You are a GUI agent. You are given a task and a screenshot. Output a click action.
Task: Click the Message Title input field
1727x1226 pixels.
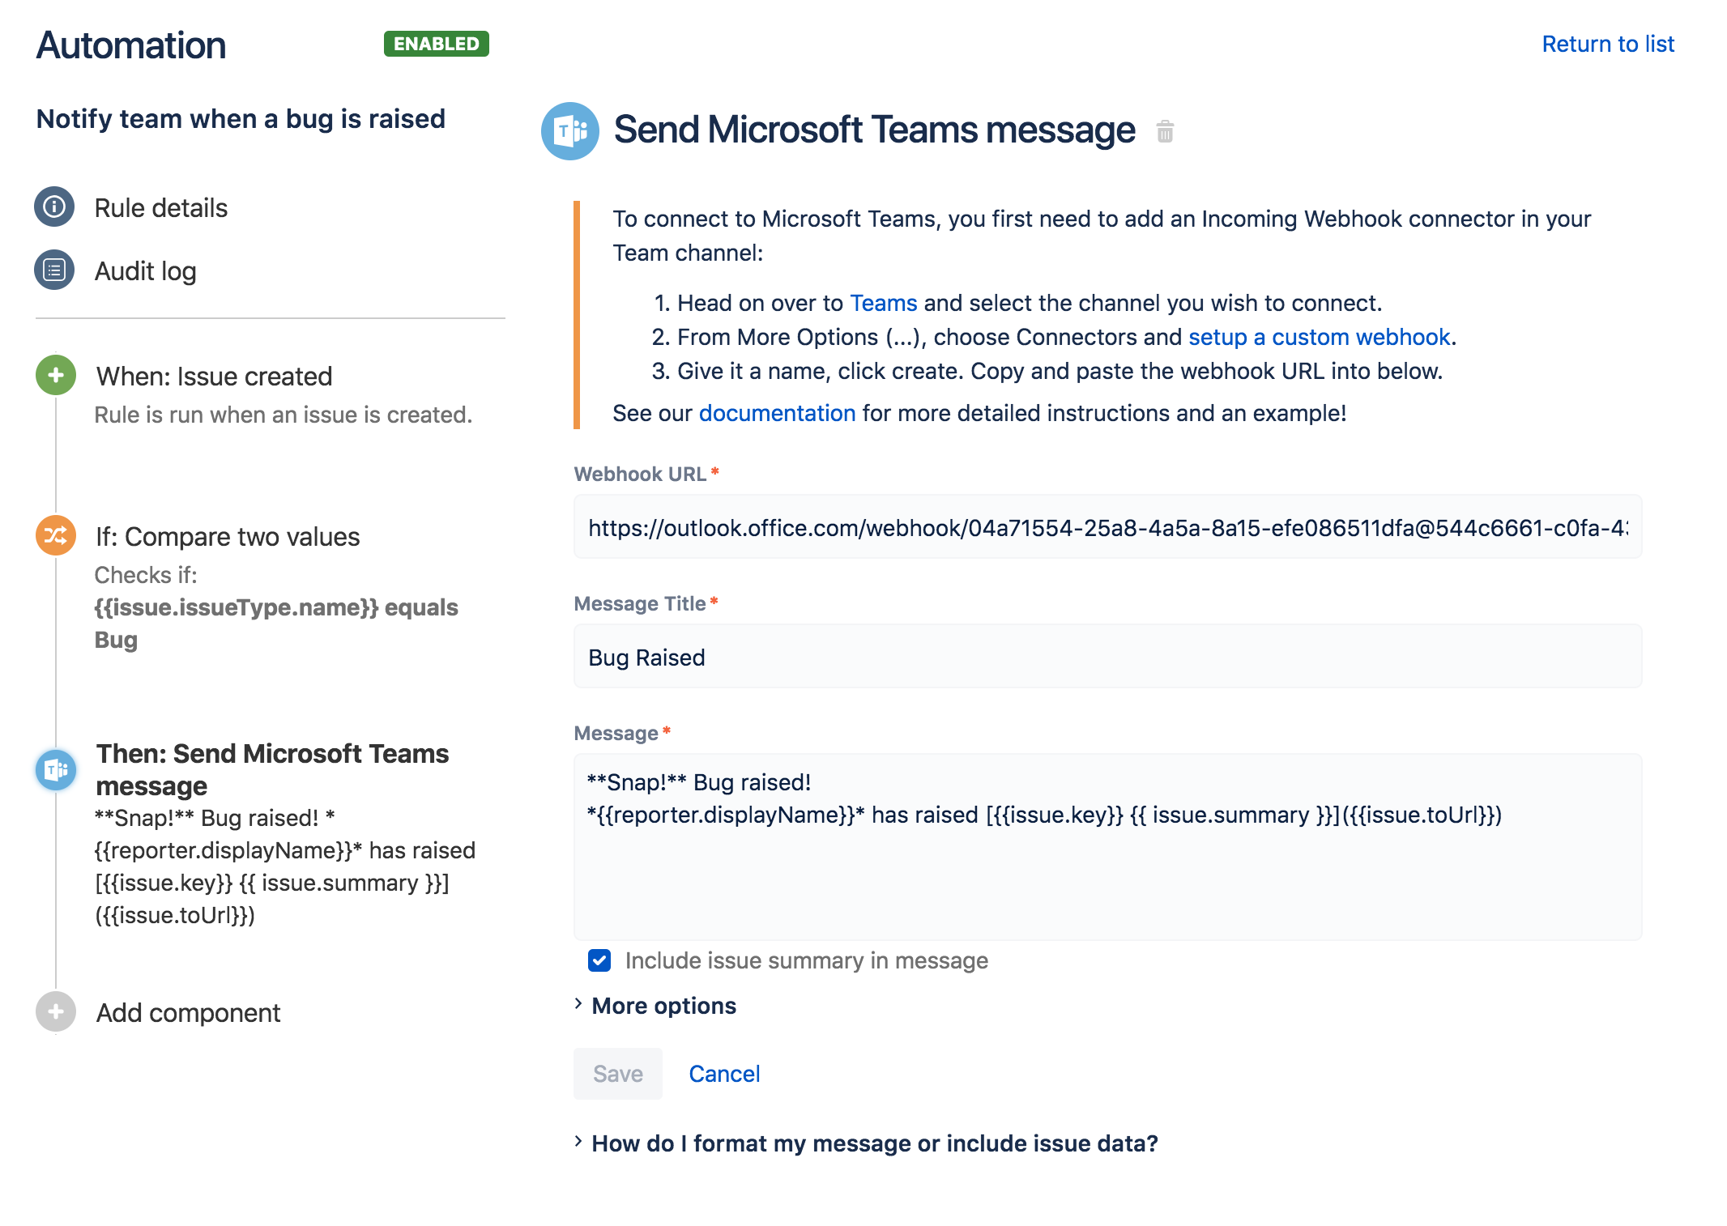tap(1107, 658)
